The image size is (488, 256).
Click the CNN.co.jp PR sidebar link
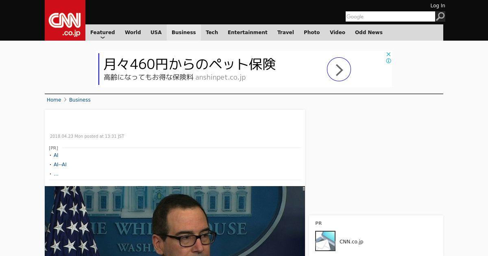tap(351, 241)
